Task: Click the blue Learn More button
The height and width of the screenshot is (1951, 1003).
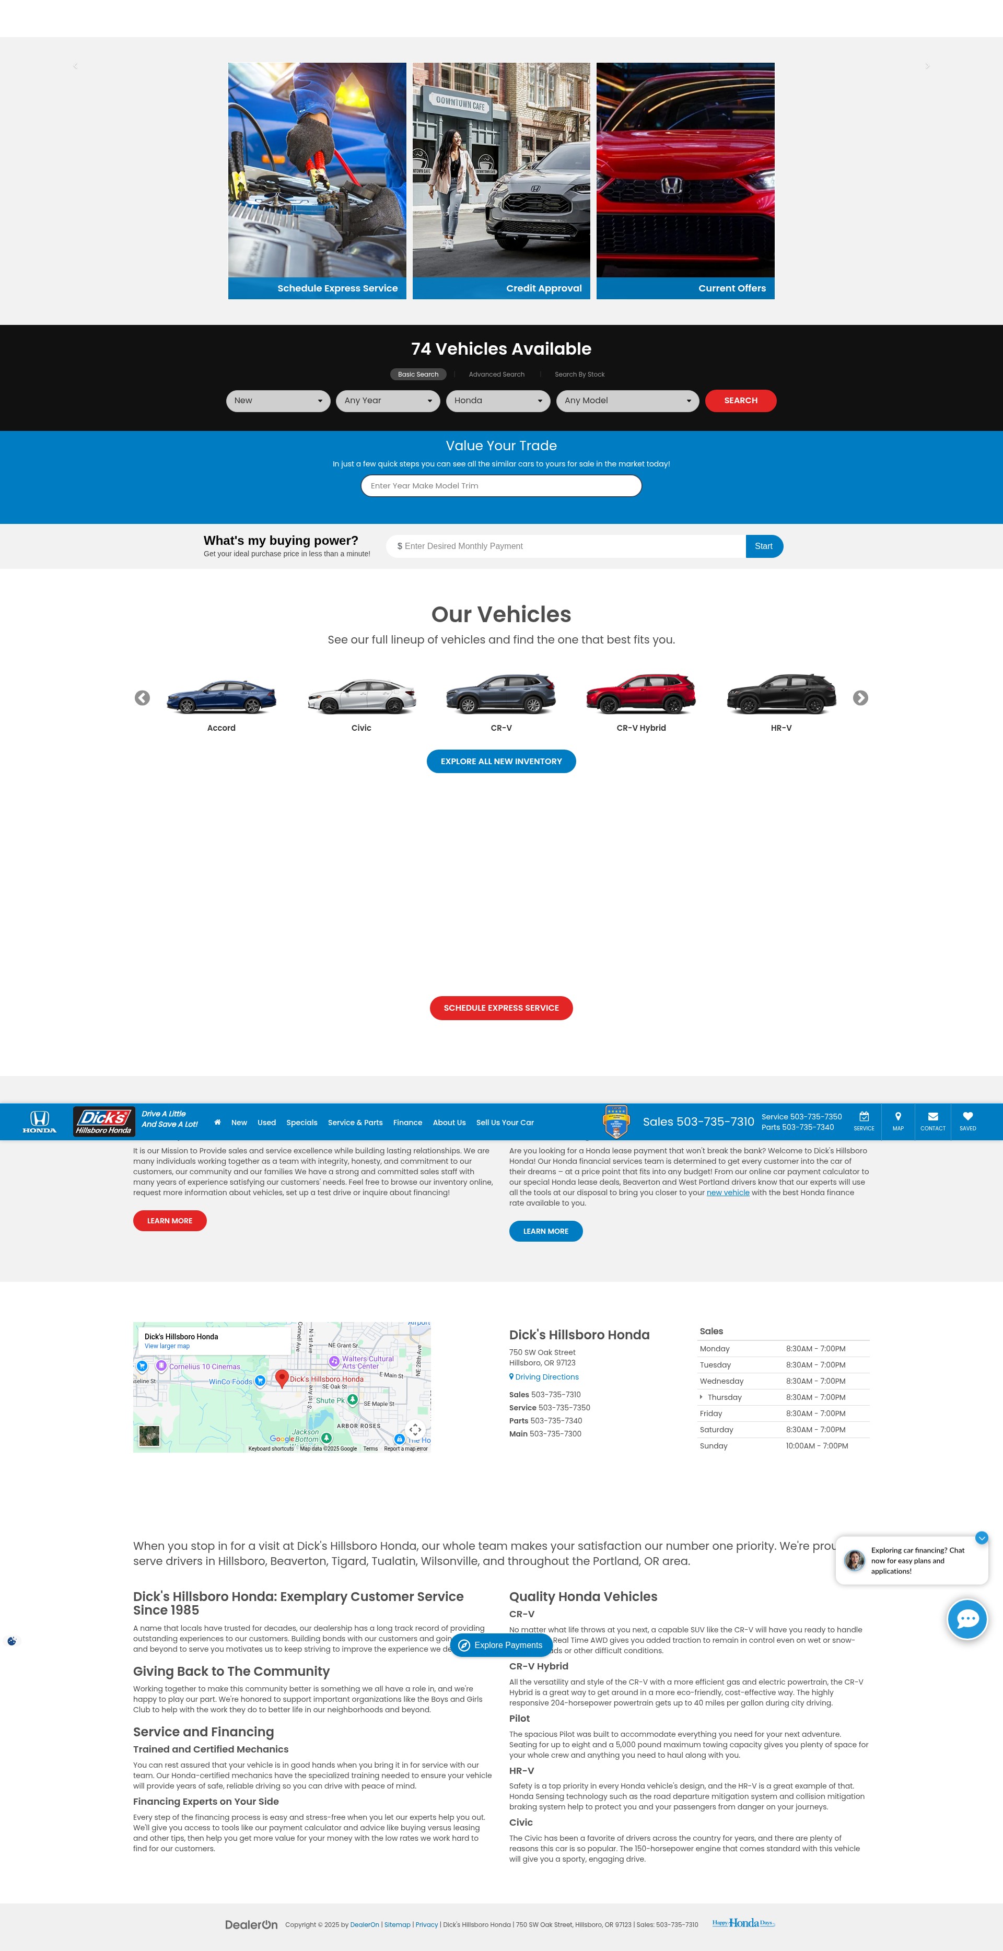Action: pos(545,1232)
